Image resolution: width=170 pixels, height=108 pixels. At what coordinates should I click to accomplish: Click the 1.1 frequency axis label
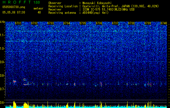coord(2,35)
